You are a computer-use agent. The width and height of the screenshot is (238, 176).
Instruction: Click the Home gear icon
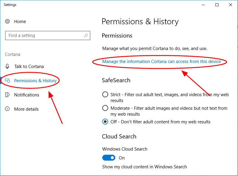7,21
